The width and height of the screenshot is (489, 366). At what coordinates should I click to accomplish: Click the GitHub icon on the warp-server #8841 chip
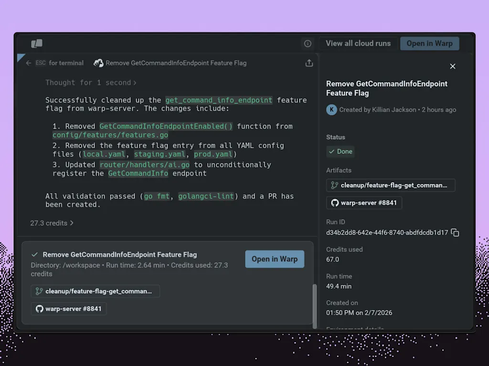coord(334,203)
